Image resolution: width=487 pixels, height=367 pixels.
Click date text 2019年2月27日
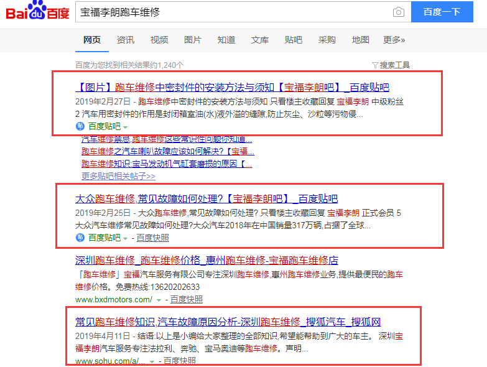(103, 101)
